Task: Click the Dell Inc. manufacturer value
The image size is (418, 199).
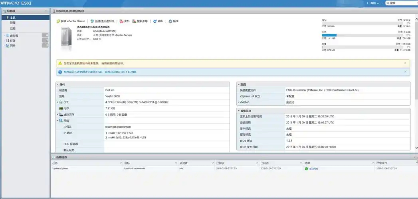Action: pyautogui.click(x=110, y=90)
